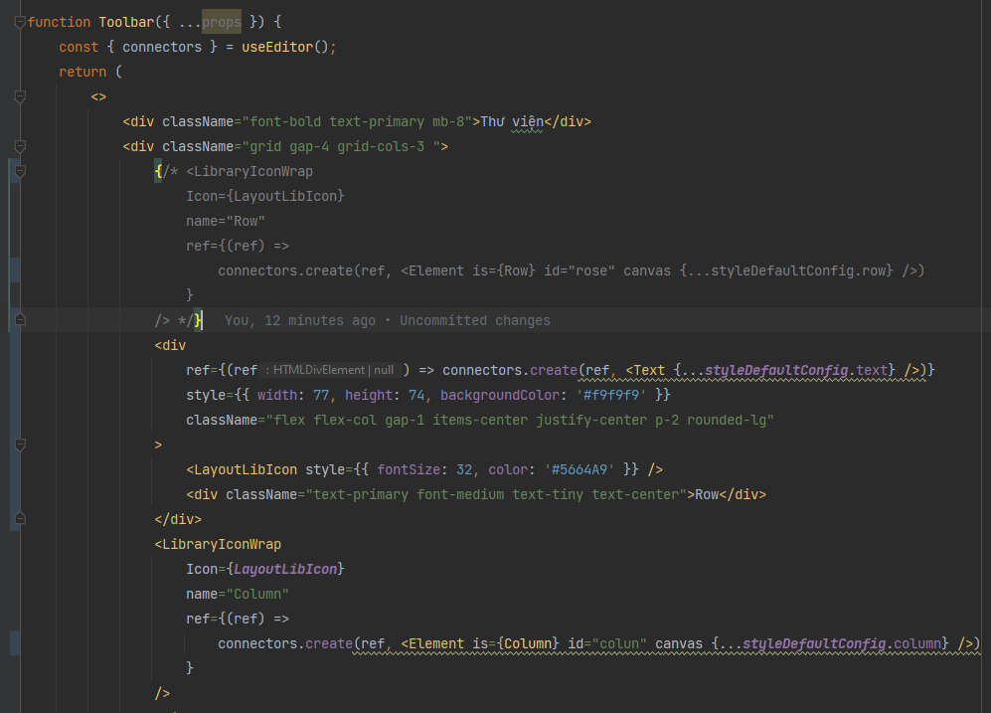Click the gutter change marker beside the Column connectors.create line
Viewport: 991px width, 713px height.
(15, 643)
